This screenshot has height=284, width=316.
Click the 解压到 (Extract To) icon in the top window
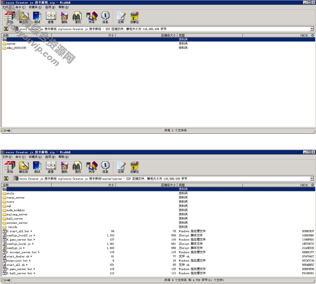click(24, 17)
